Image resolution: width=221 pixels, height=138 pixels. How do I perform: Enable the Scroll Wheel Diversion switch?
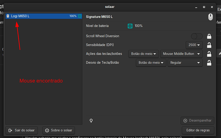(x=197, y=36)
